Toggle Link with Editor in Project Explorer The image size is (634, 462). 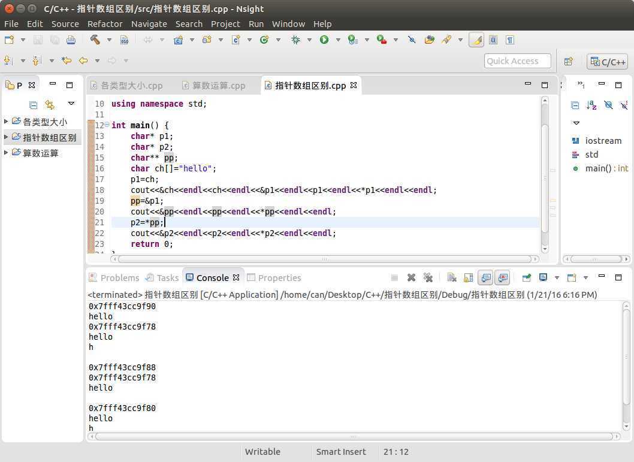tap(50, 105)
